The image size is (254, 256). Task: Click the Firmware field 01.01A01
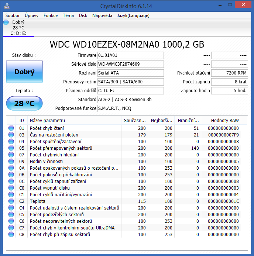(x=130, y=55)
